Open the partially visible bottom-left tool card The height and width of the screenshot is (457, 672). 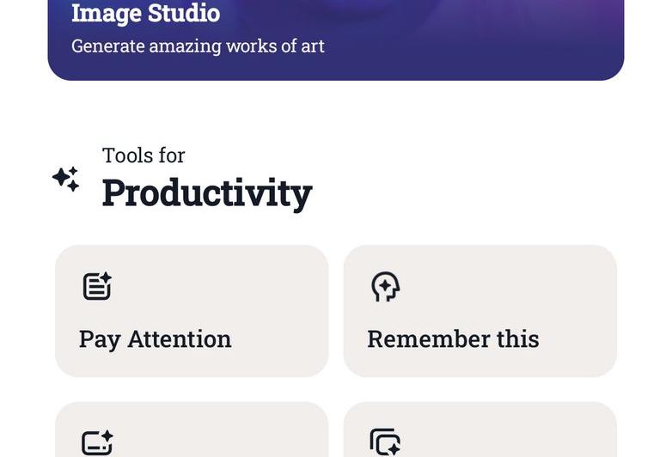(192, 431)
